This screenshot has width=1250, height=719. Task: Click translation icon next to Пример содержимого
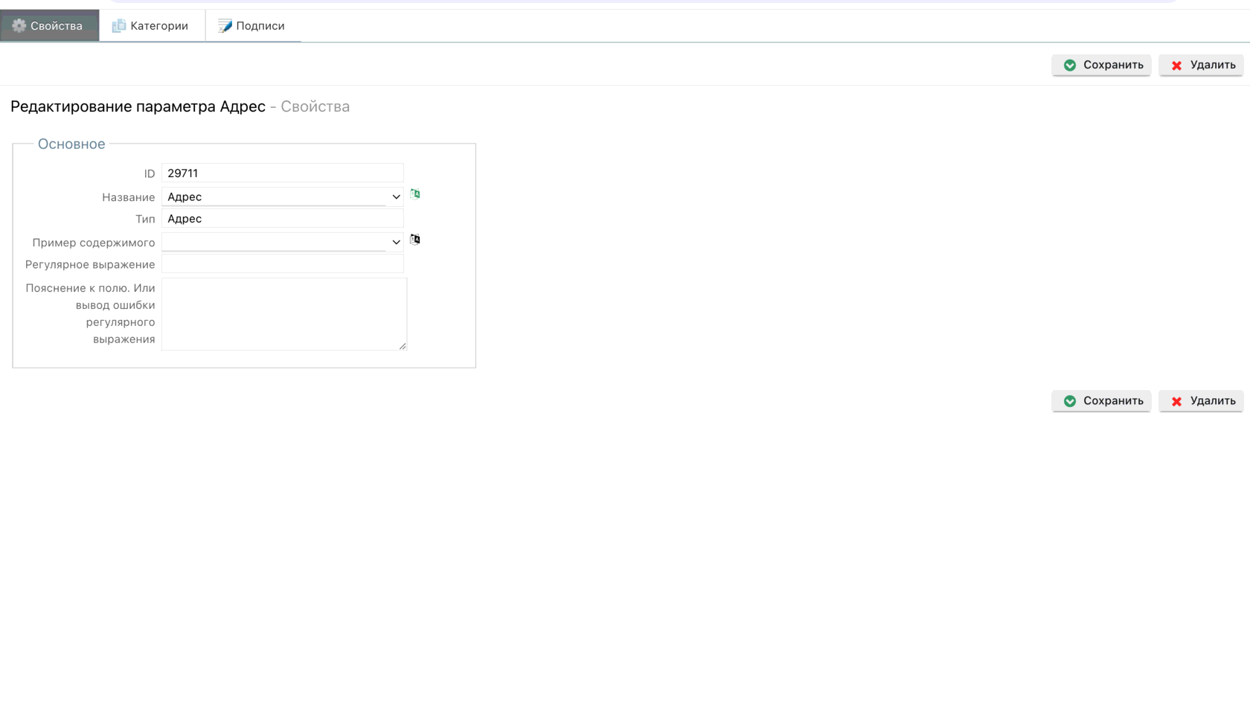[x=415, y=240]
